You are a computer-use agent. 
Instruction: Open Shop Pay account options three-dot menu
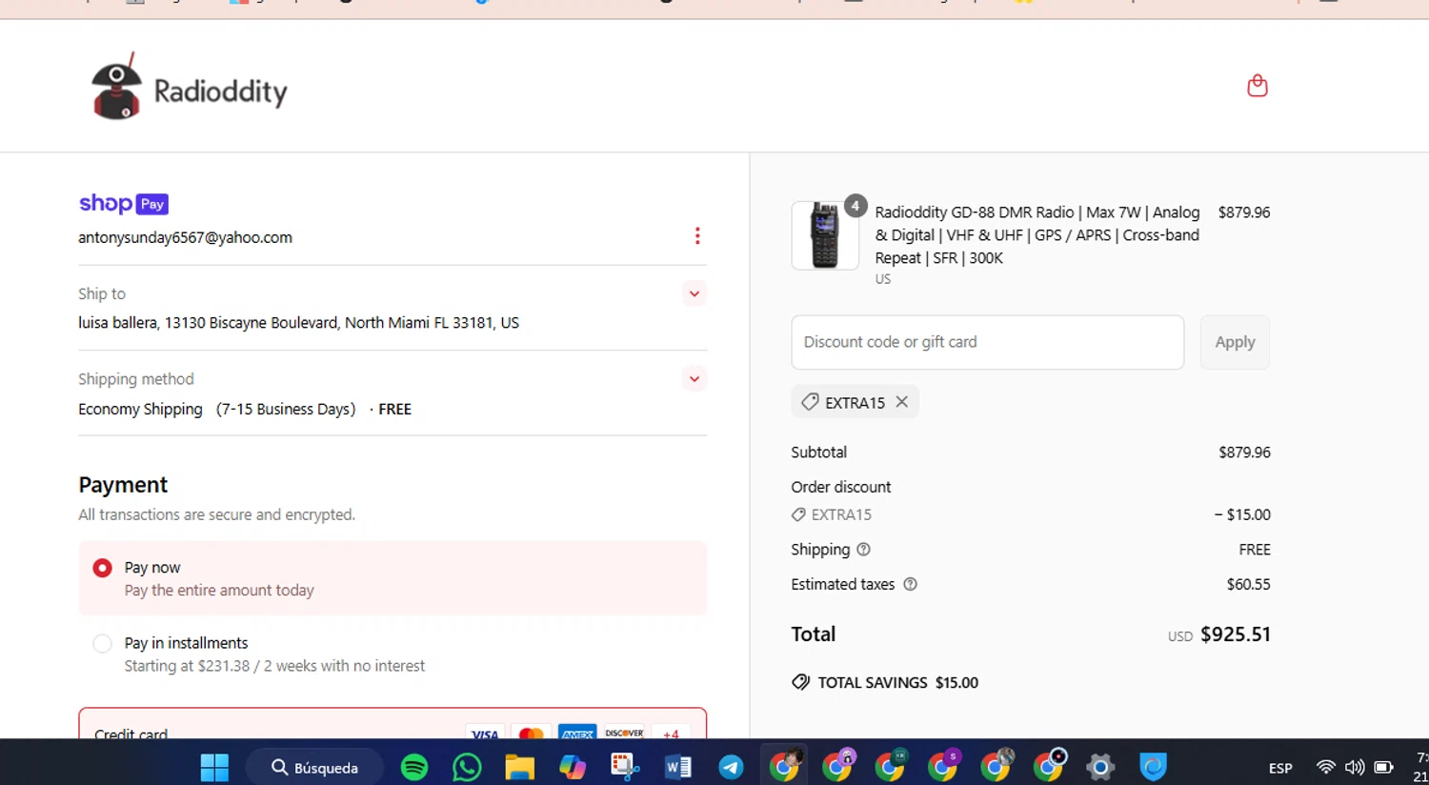point(697,236)
